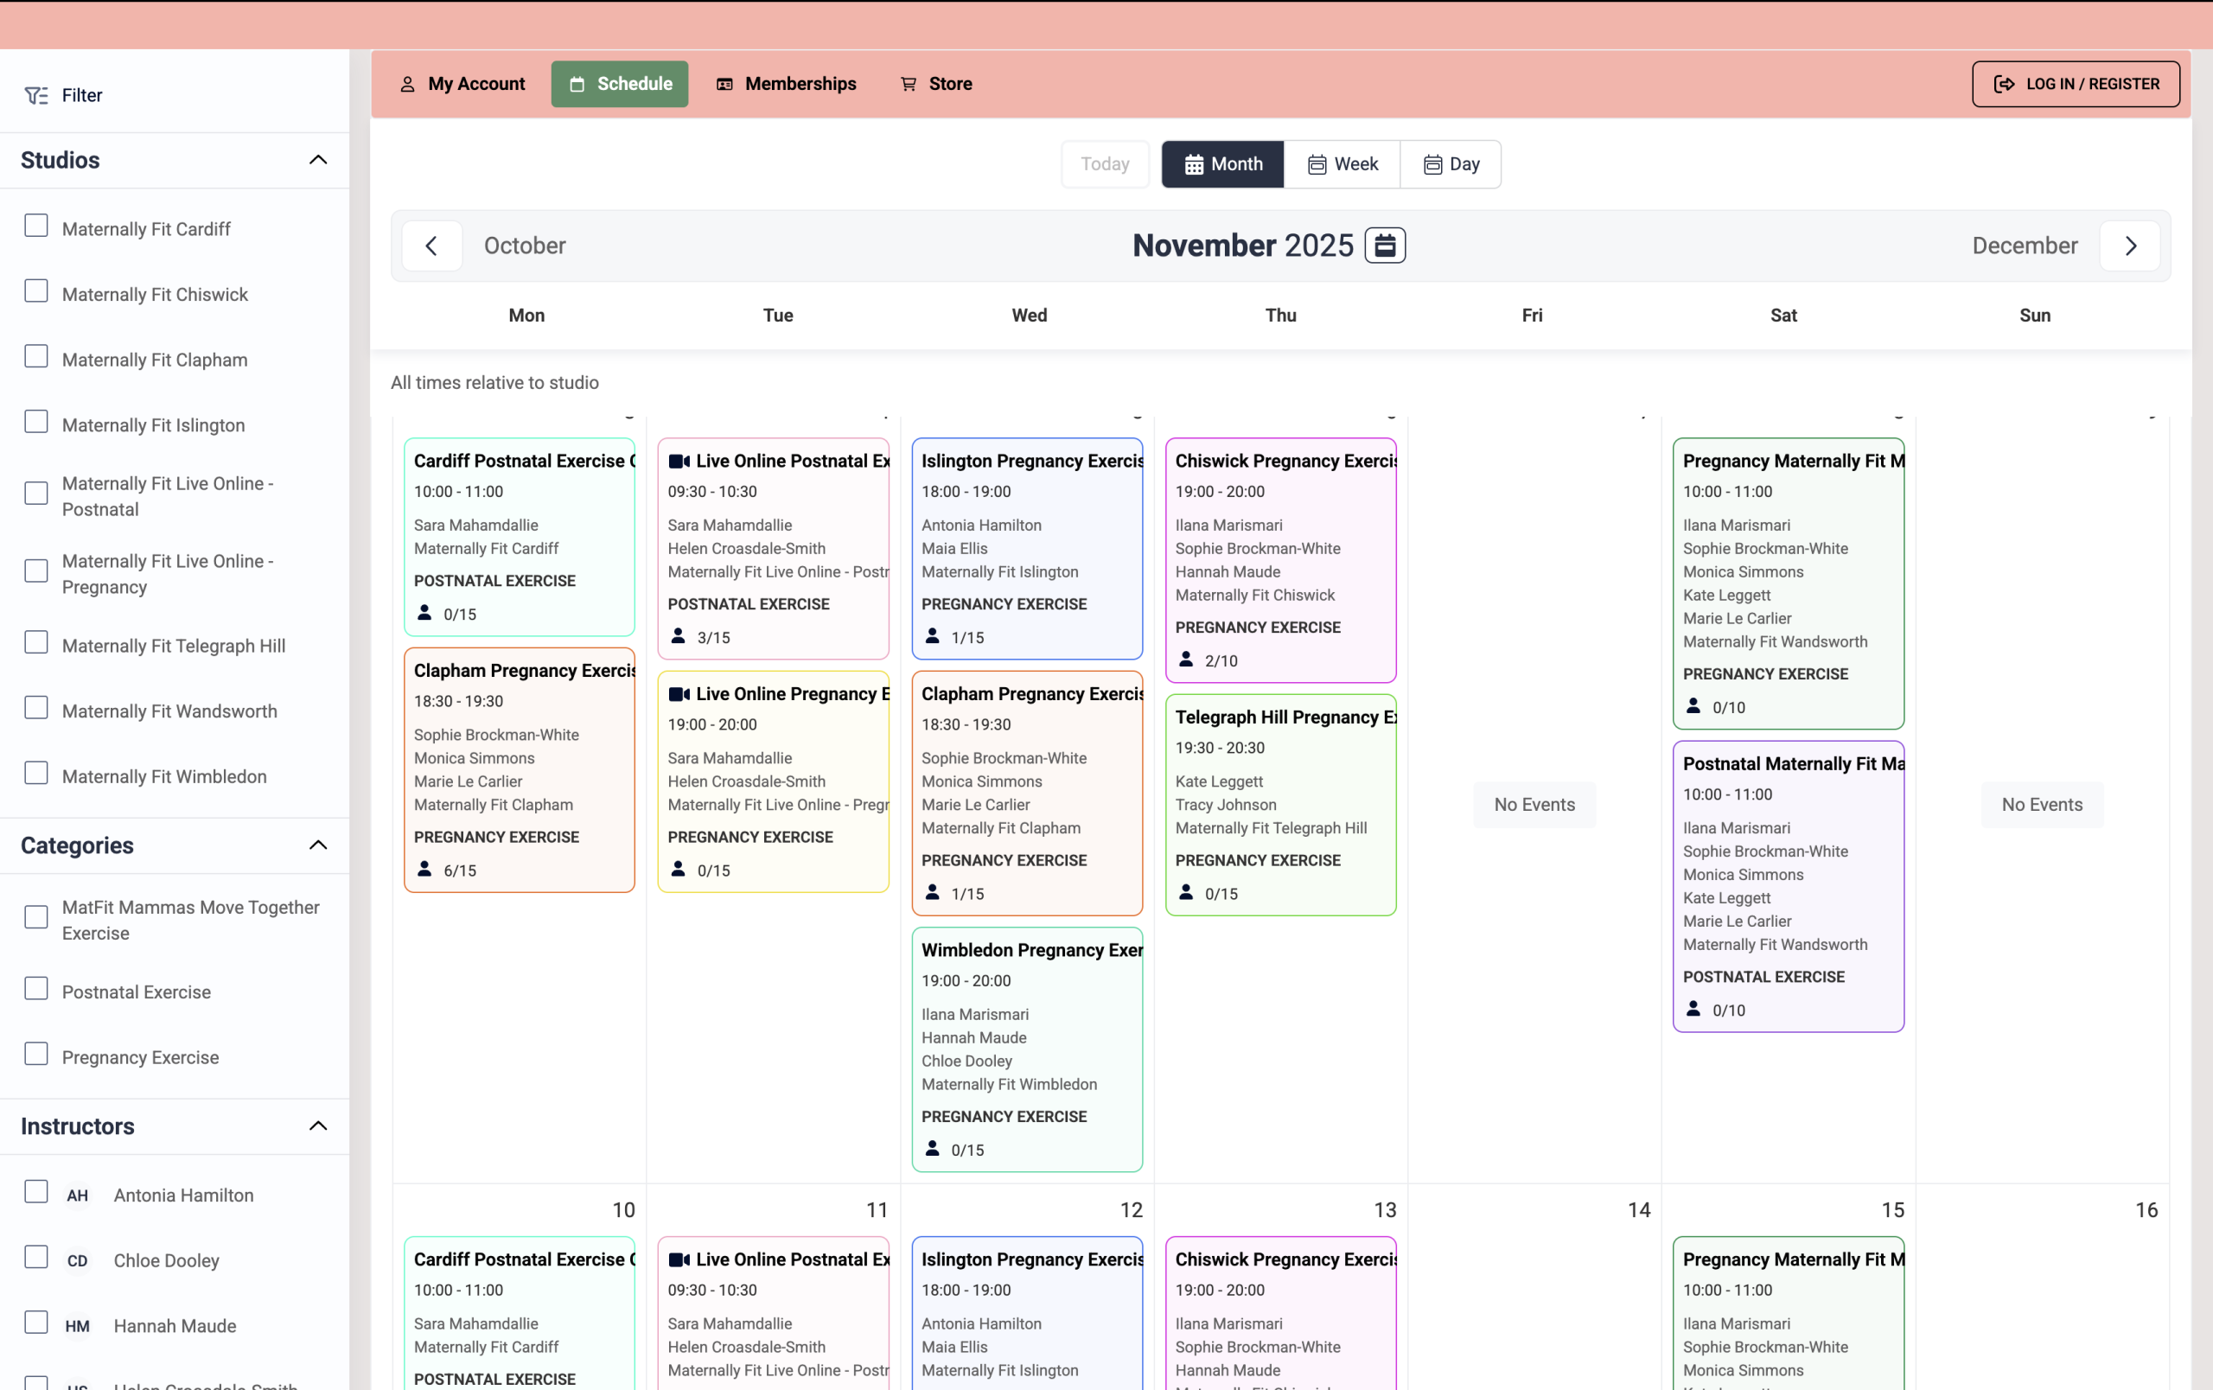Click Hannah Maude HM avatar
The image size is (2213, 1390).
(77, 1326)
